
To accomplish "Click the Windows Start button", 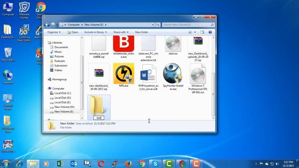I will 6,164.
